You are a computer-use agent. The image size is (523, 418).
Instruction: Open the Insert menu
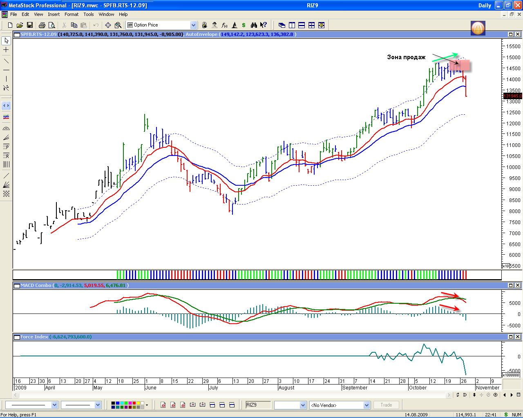[x=54, y=14]
